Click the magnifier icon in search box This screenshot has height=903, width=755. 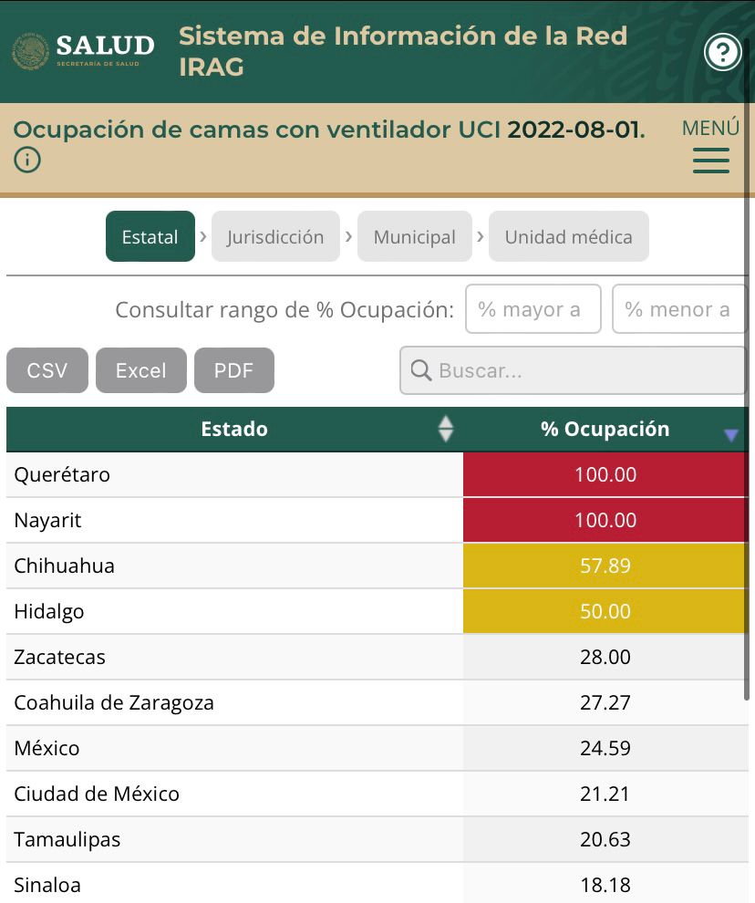(x=421, y=370)
